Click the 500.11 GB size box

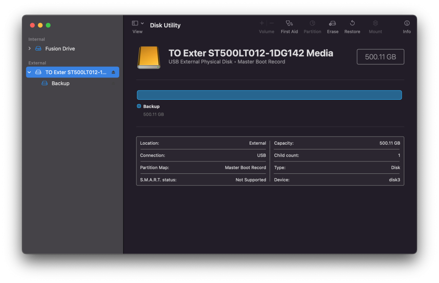(x=380, y=57)
